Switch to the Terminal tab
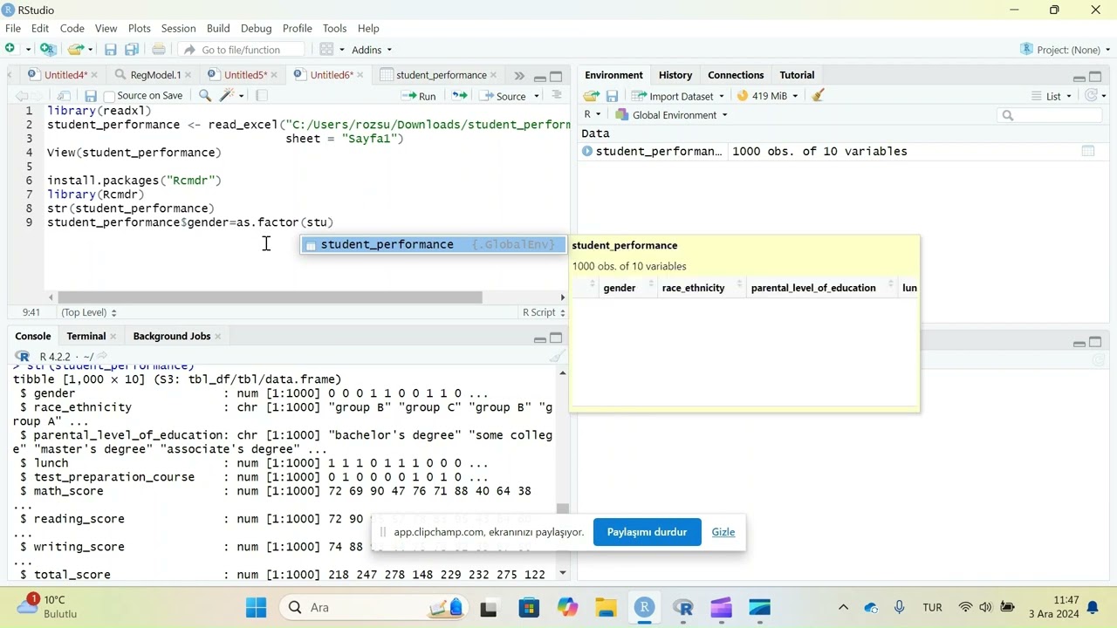Viewport: 1117px width, 628px height. 86,336
